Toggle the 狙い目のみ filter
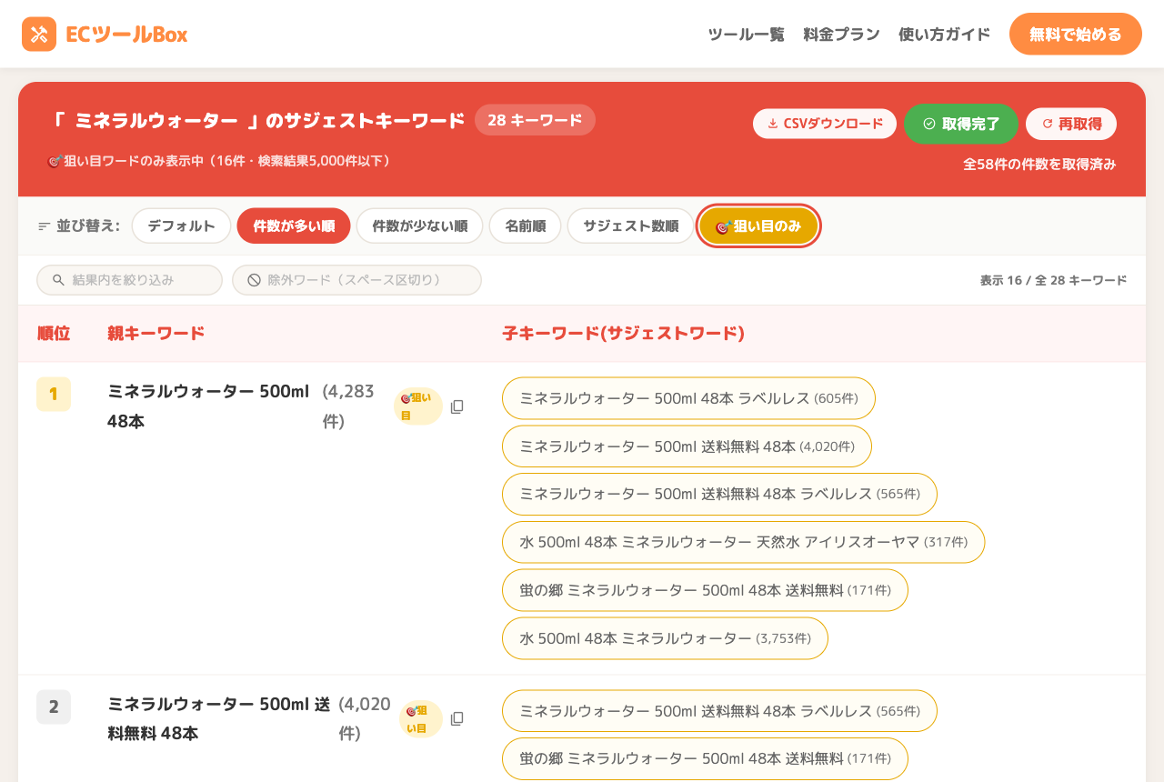The width and height of the screenshot is (1164, 782). (x=758, y=226)
